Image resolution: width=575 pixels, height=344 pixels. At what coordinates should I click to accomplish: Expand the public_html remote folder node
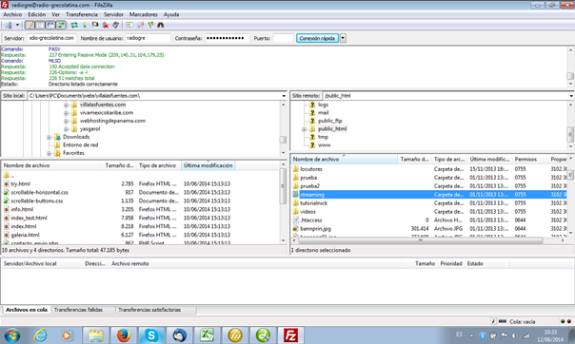304,129
